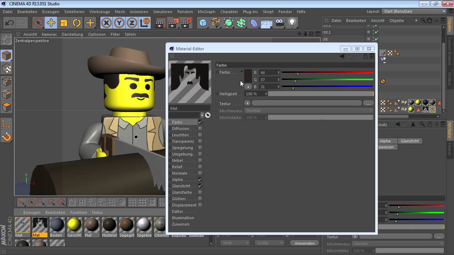
Task: Disable the Alpha channel checkbox
Action: tap(200, 180)
